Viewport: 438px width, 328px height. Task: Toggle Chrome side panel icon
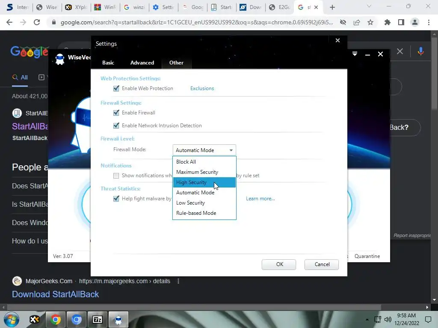[x=401, y=22]
